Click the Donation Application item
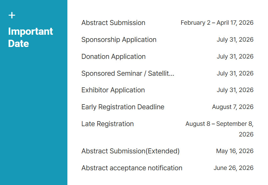 (113, 56)
